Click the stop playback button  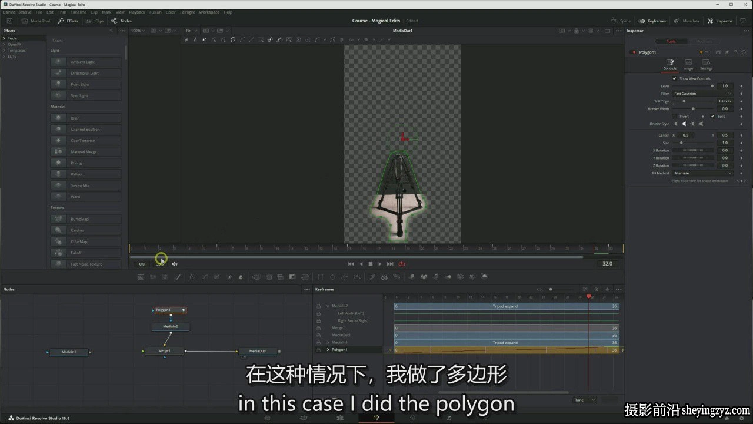click(371, 264)
